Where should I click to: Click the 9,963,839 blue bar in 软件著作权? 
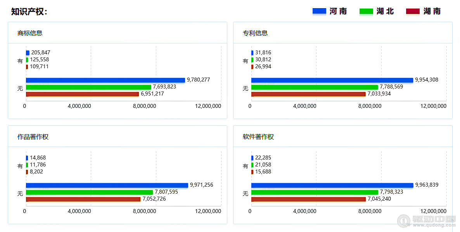(x=332, y=185)
